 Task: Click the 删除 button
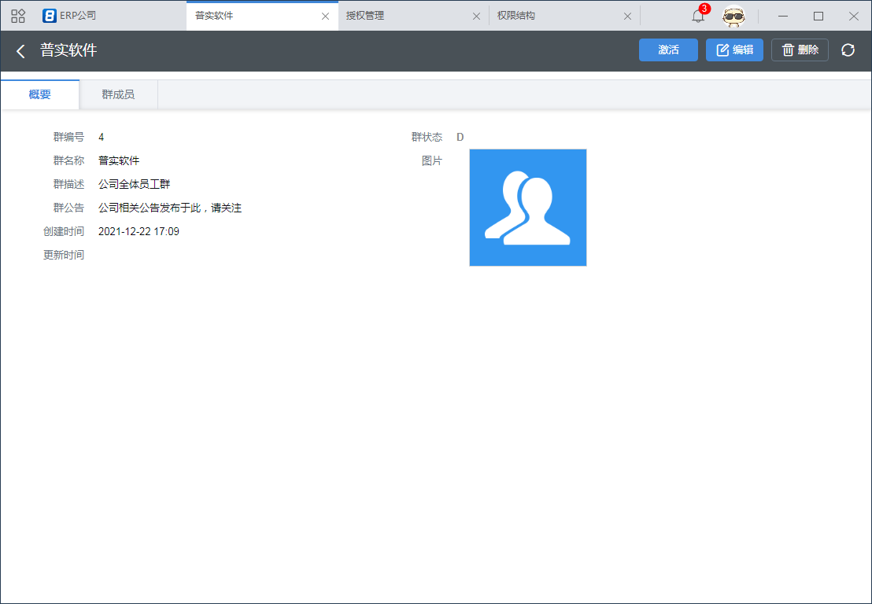[800, 50]
